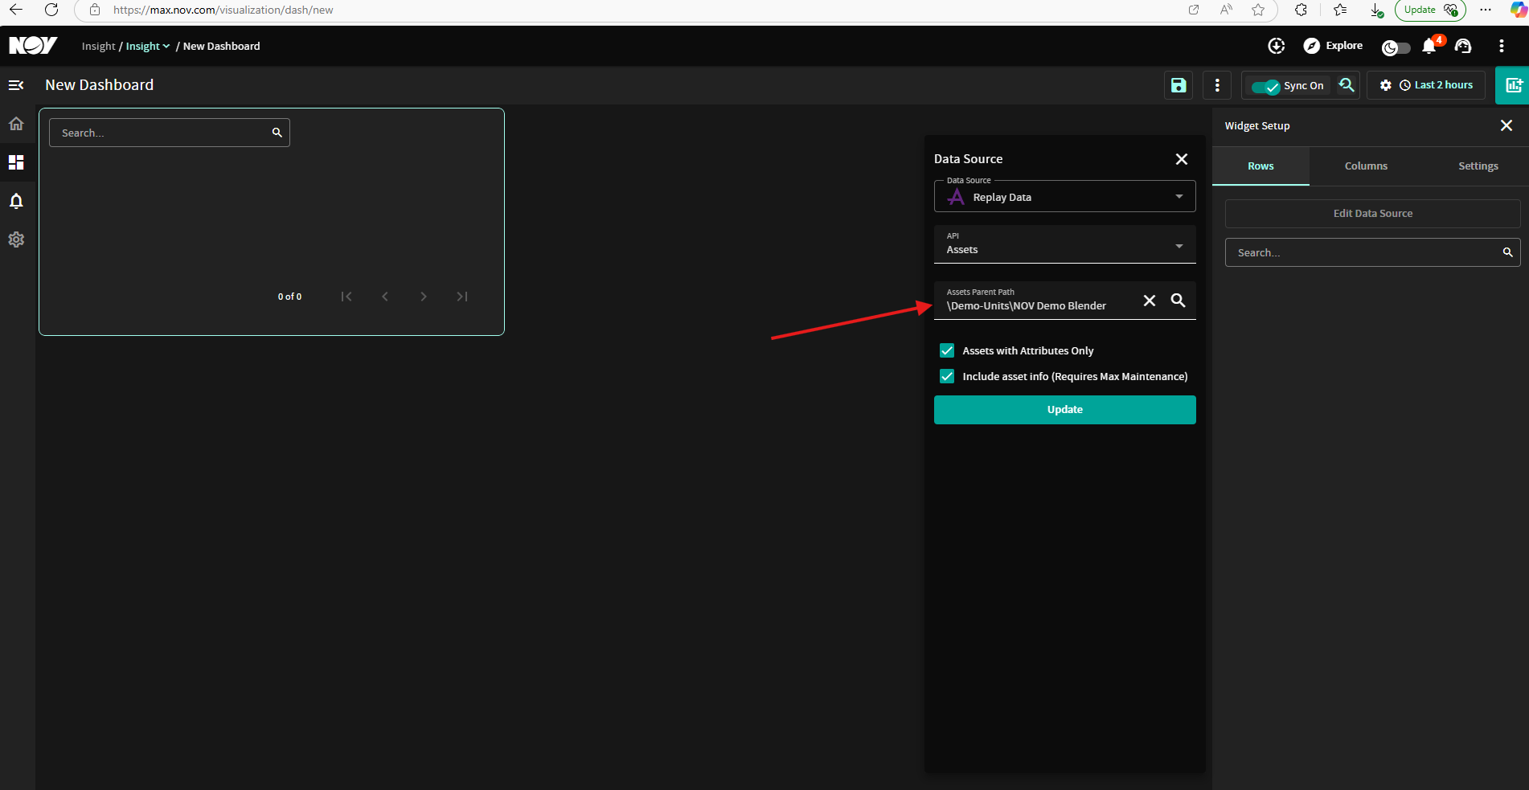Viewport: 1529px width, 790px height.
Task: Click the NOV logo
Action: click(33, 46)
